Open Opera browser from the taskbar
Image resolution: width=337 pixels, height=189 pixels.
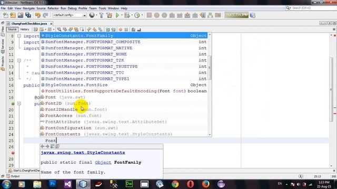click(191, 184)
